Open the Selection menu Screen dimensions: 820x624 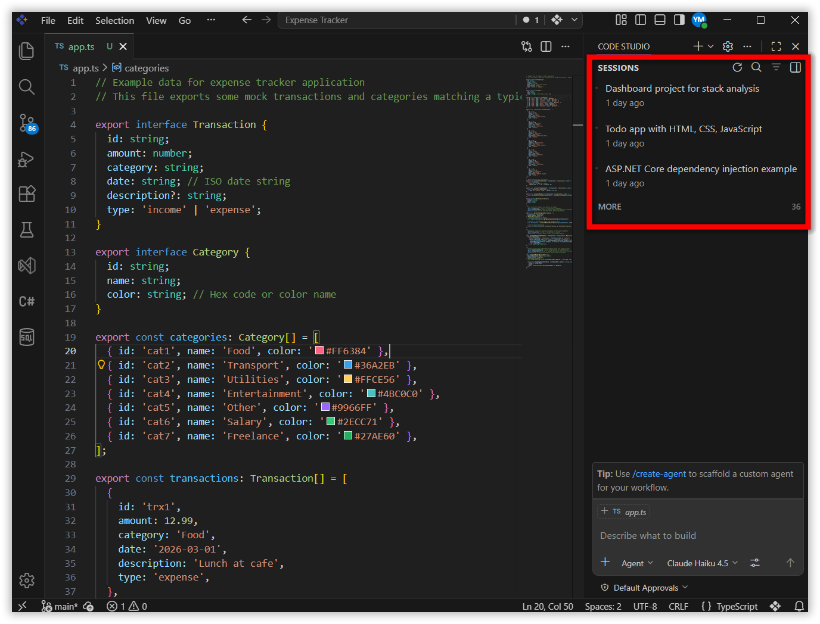114,20
